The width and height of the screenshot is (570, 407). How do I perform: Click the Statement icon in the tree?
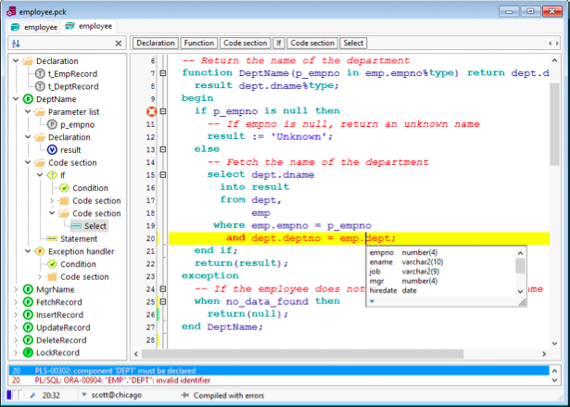point(52,239)
